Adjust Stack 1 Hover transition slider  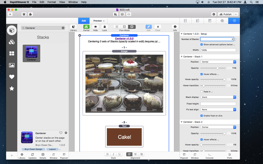click(x=203, y=86)
